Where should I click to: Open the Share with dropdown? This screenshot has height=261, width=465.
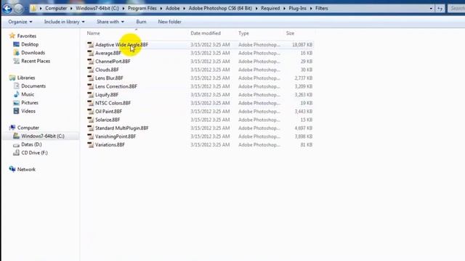(110, 22)
